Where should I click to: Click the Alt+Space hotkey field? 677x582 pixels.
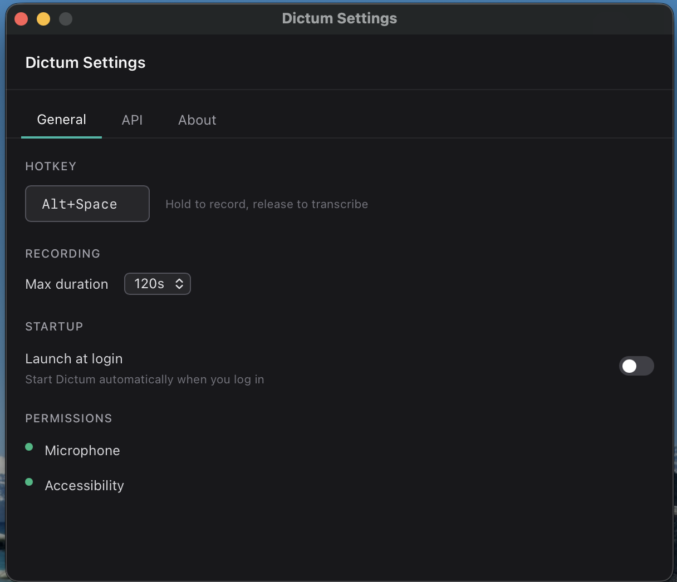tap(87, 204)
